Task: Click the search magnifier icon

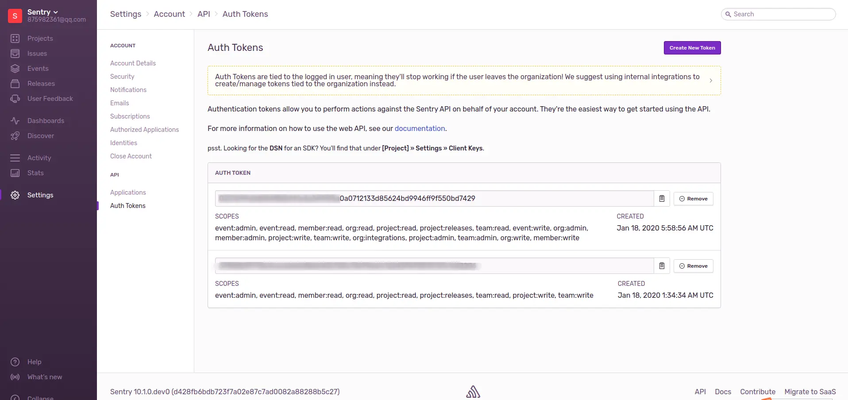Action: [x=728, y=14]
